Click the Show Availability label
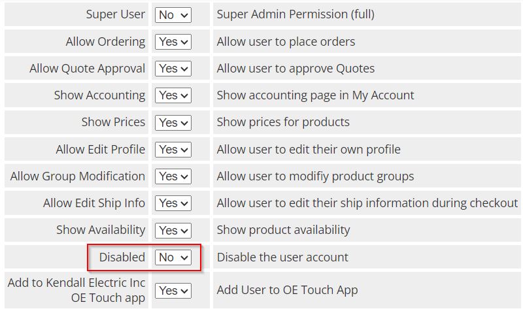 coord(101,230)
